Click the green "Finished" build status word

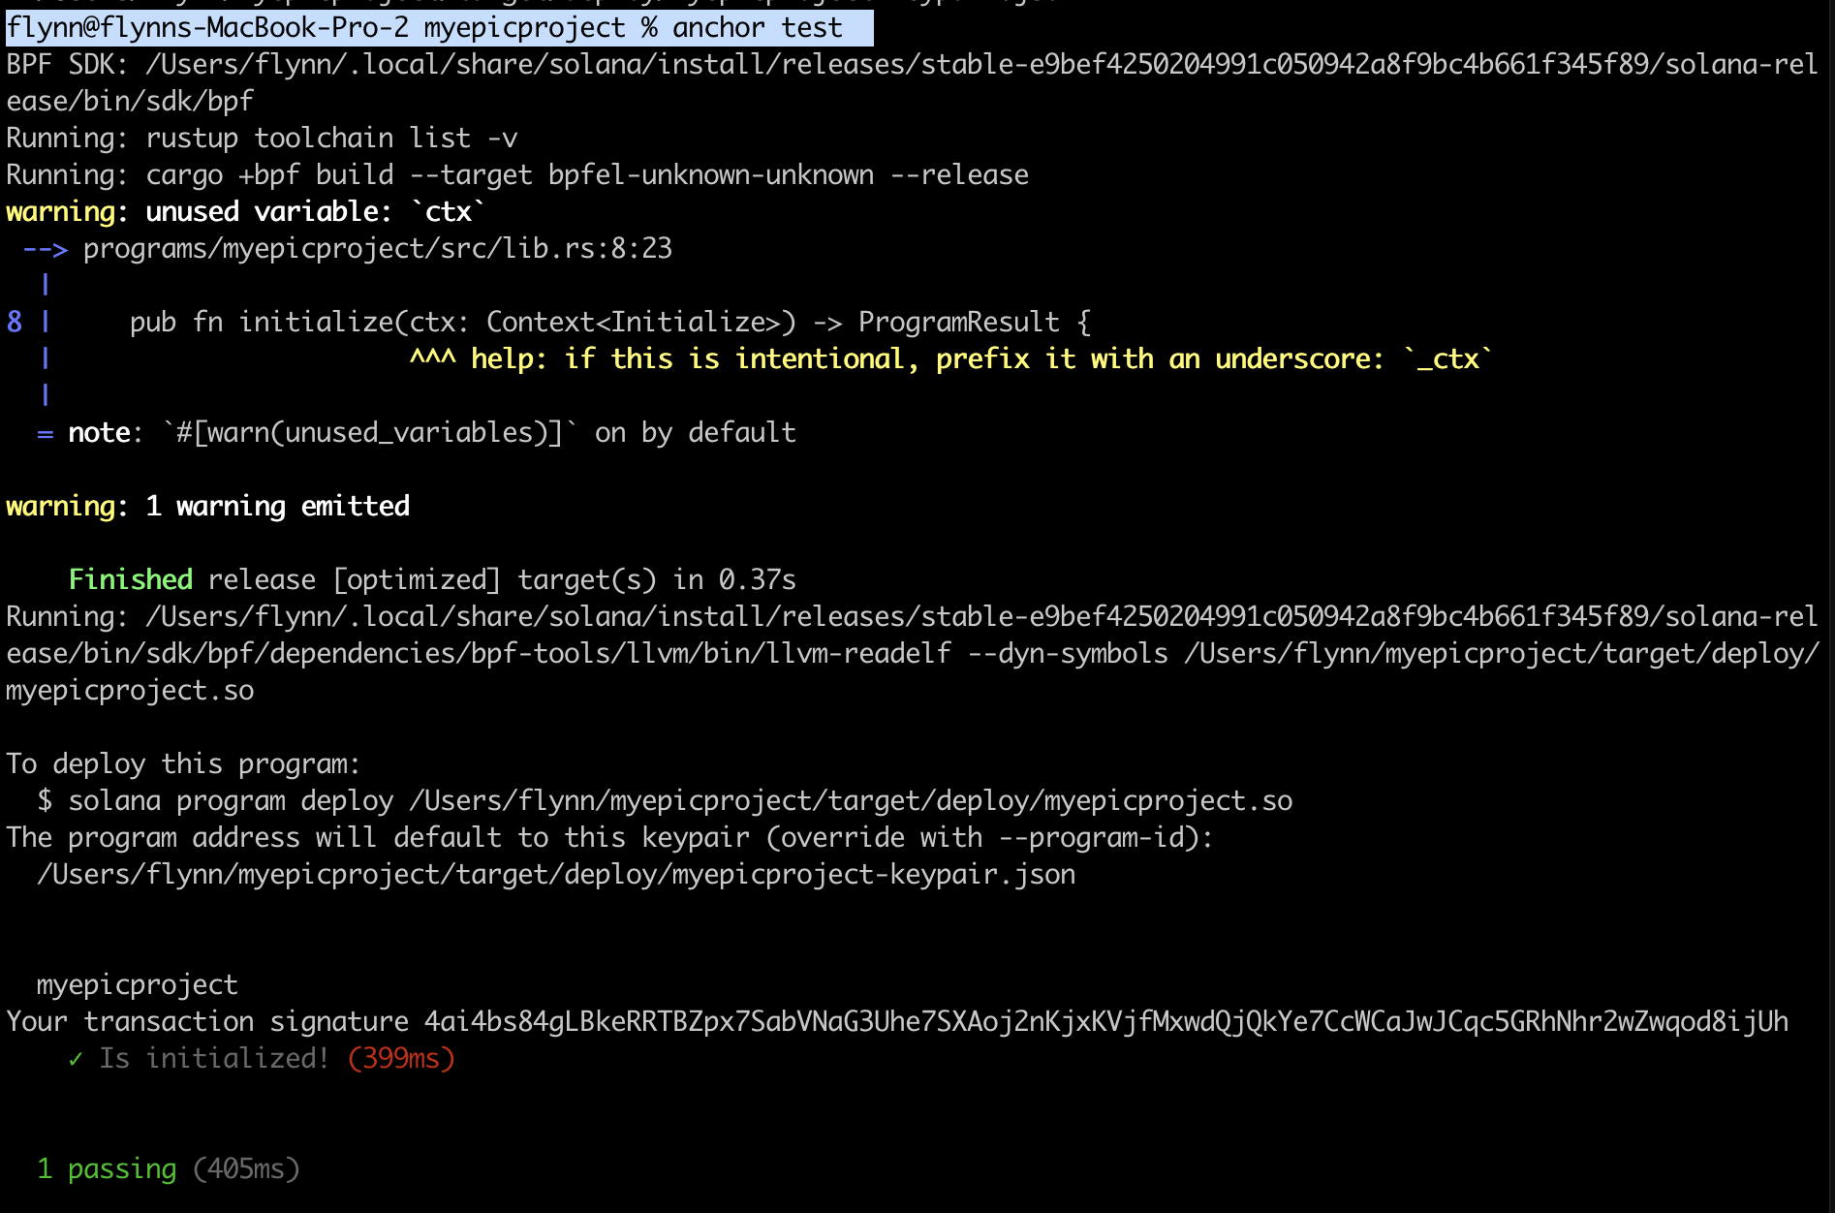130,579
